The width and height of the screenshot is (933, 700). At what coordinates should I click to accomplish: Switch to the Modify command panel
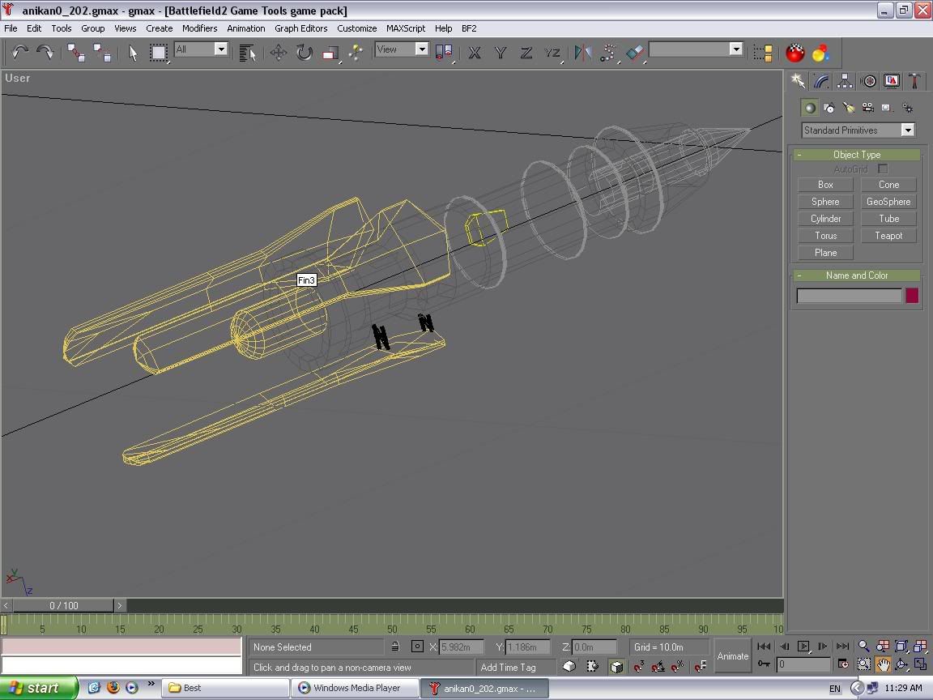821,81
